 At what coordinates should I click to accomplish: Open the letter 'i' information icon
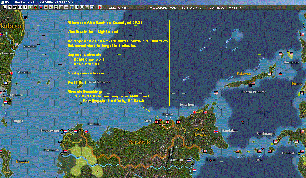coord(25,7)
